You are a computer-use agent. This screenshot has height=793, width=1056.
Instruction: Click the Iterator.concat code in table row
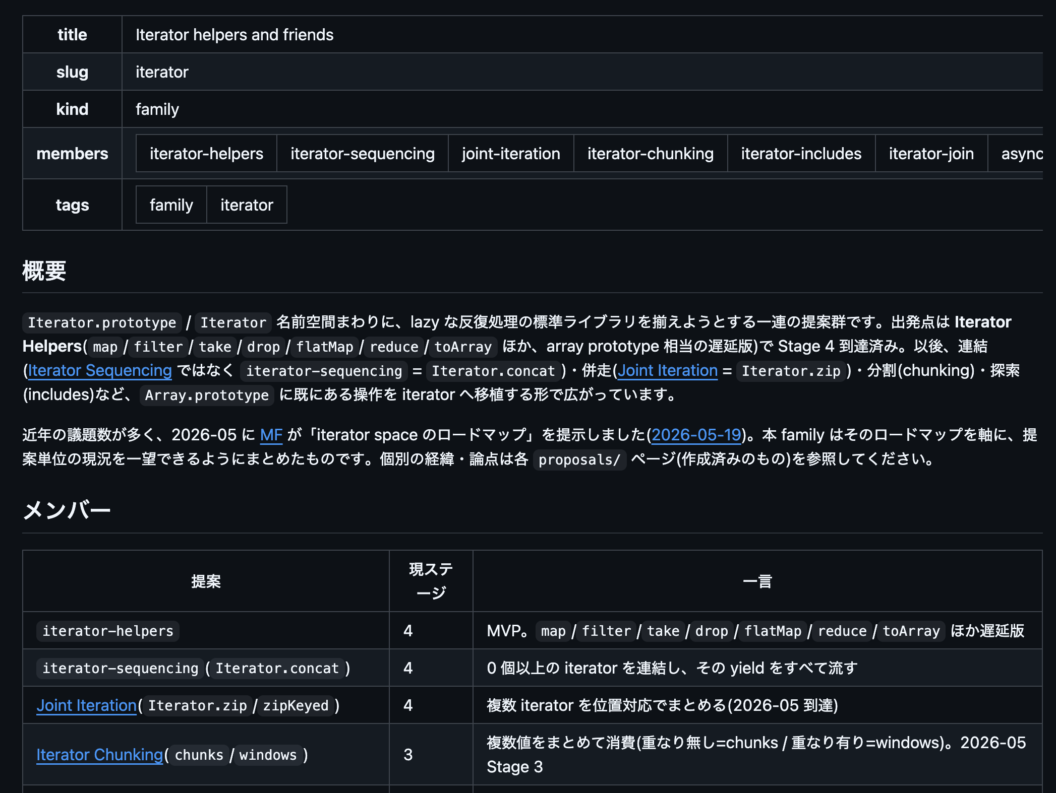[277, 668]
